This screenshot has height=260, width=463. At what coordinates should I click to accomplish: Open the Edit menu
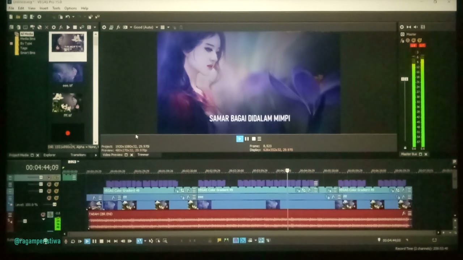coord(21,8)
